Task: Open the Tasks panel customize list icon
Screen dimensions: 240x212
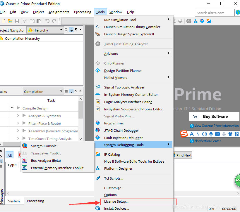Action: pyautogui.click(x=66, y=91)
